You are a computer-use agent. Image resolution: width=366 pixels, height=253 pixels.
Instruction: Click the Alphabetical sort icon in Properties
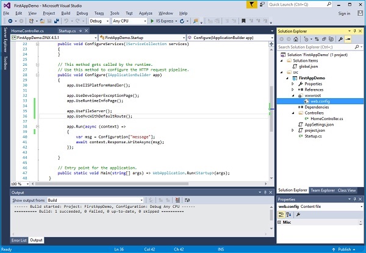tap(289, 215)
